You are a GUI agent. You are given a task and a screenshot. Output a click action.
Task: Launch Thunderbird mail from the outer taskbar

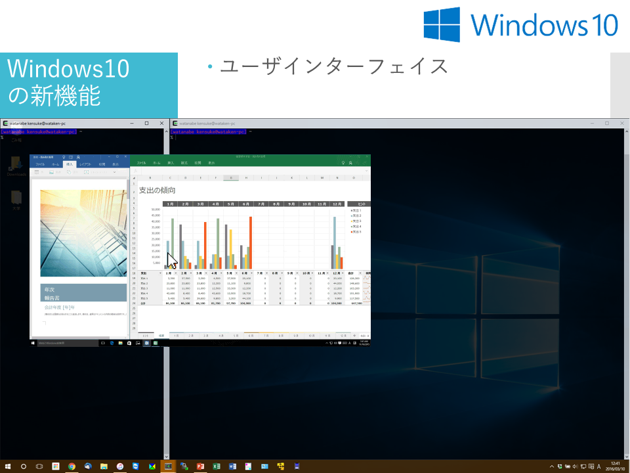point(87,466)
